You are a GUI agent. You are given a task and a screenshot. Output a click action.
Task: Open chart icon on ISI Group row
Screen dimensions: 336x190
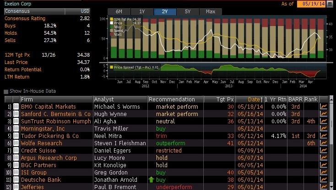click(x=324, y=172)
